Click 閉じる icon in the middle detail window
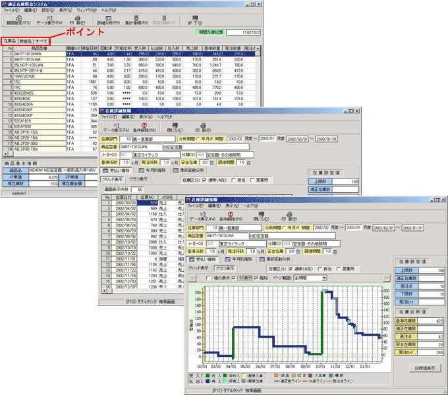 coord(175,128)
